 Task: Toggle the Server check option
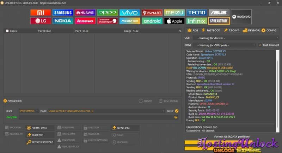point(177,111)
